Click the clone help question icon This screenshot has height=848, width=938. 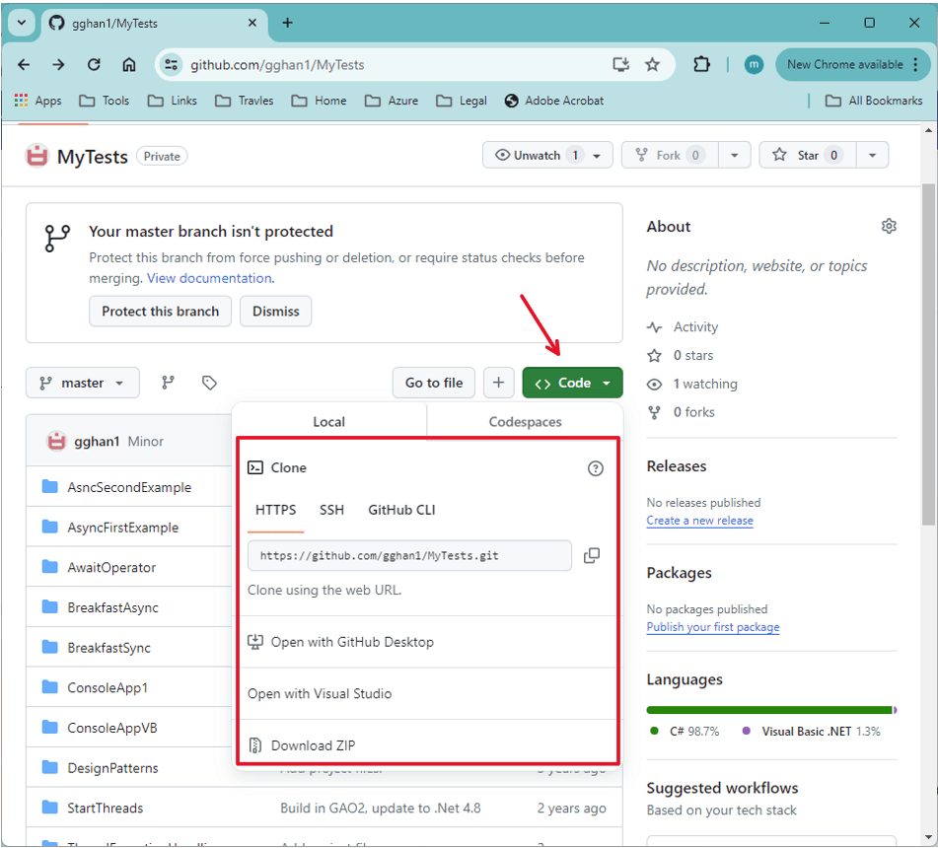tap(595, 468)
